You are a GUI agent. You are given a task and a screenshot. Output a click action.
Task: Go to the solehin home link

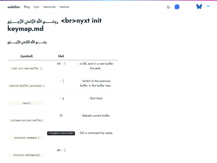pos(14,7)
